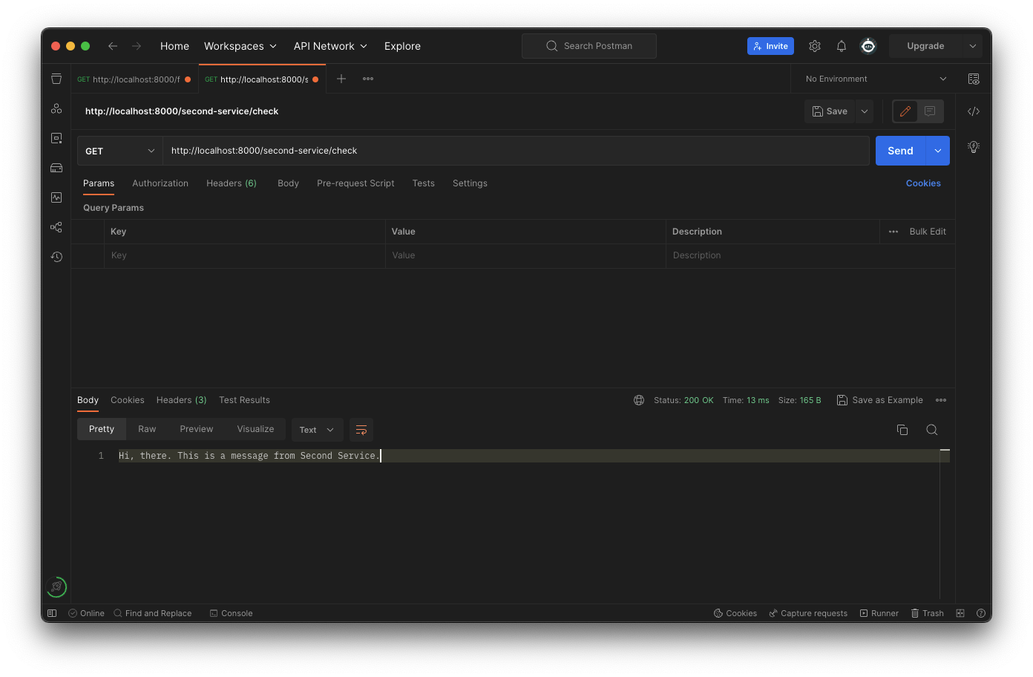Expand the Upgrade dropdown arrow
The height and width of the screenshot is (677, 1033).
[x=973, y=46]
